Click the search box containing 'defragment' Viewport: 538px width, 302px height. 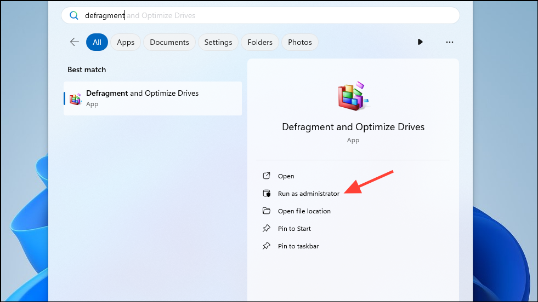[260, 15]
